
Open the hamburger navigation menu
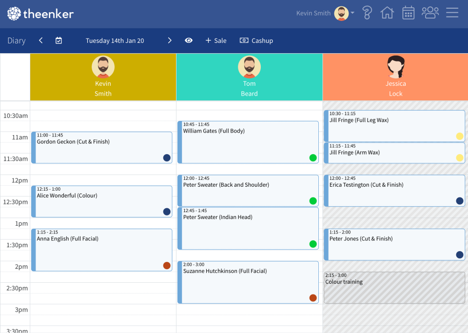[x=452, y=12]
